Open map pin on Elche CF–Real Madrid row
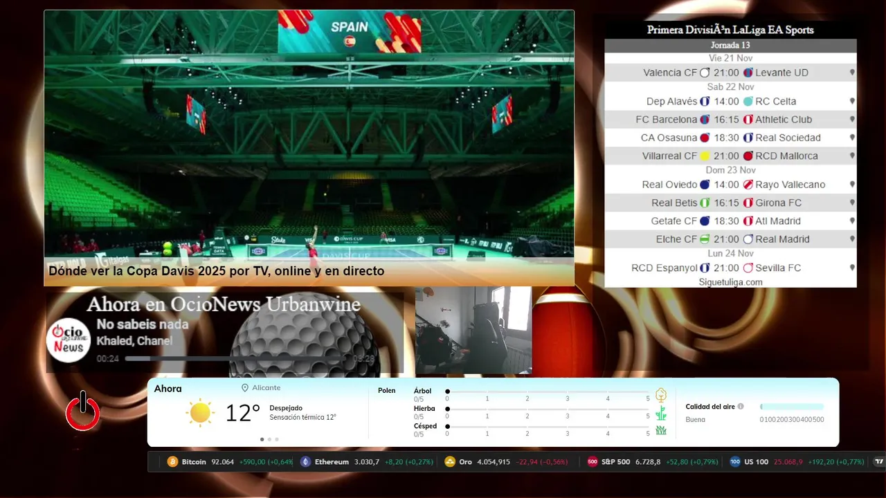 pyautogui.click(x=852, y=239)
